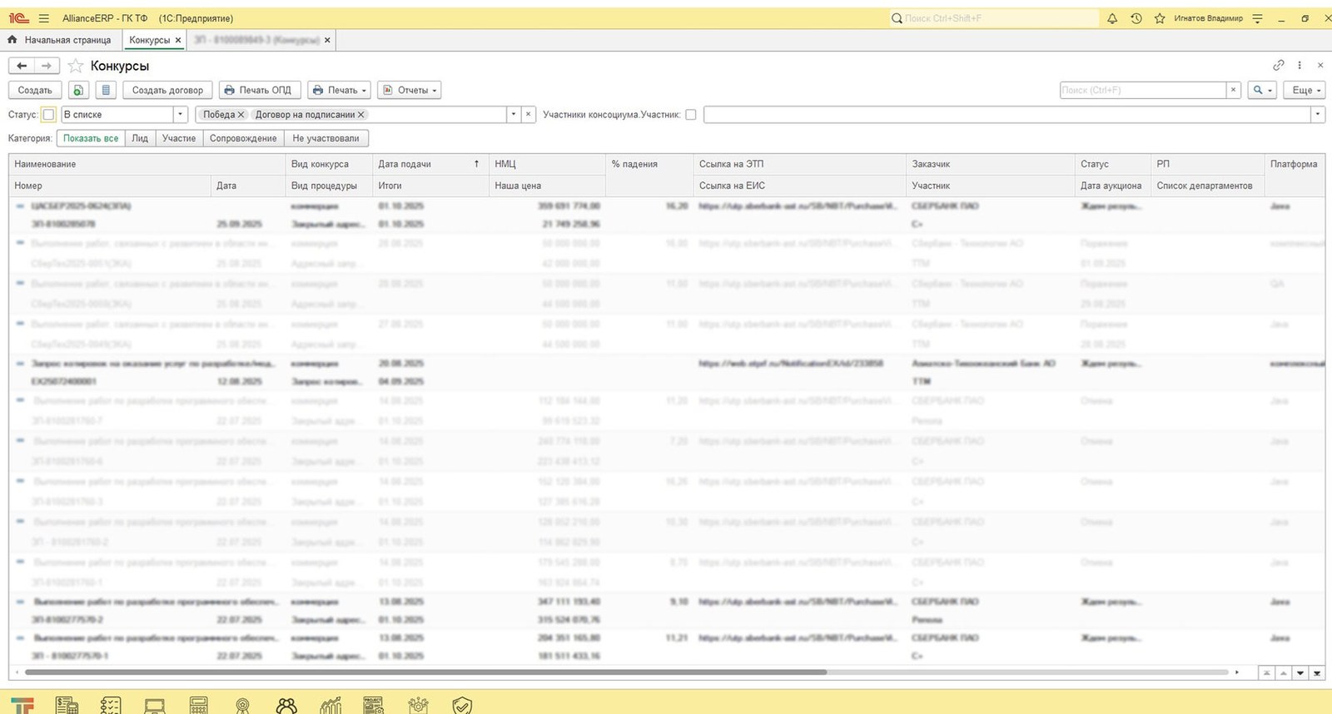Open the bar chart section icon
This screenshot has height=714, width=1332.
(331, 706)
